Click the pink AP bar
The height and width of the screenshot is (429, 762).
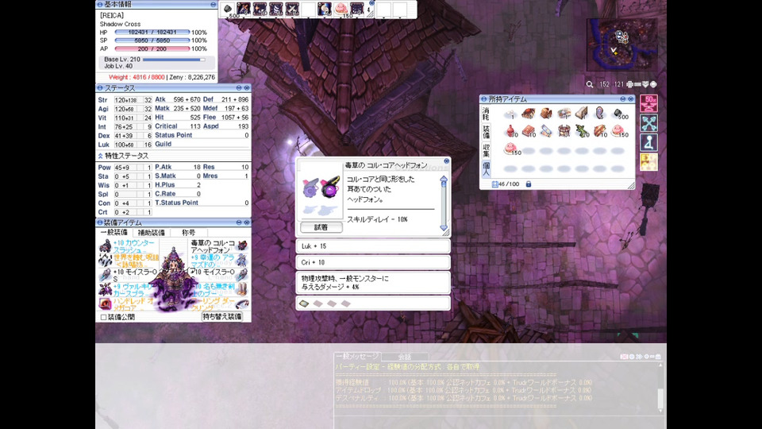pyautogui.click(x=152, y=48)
